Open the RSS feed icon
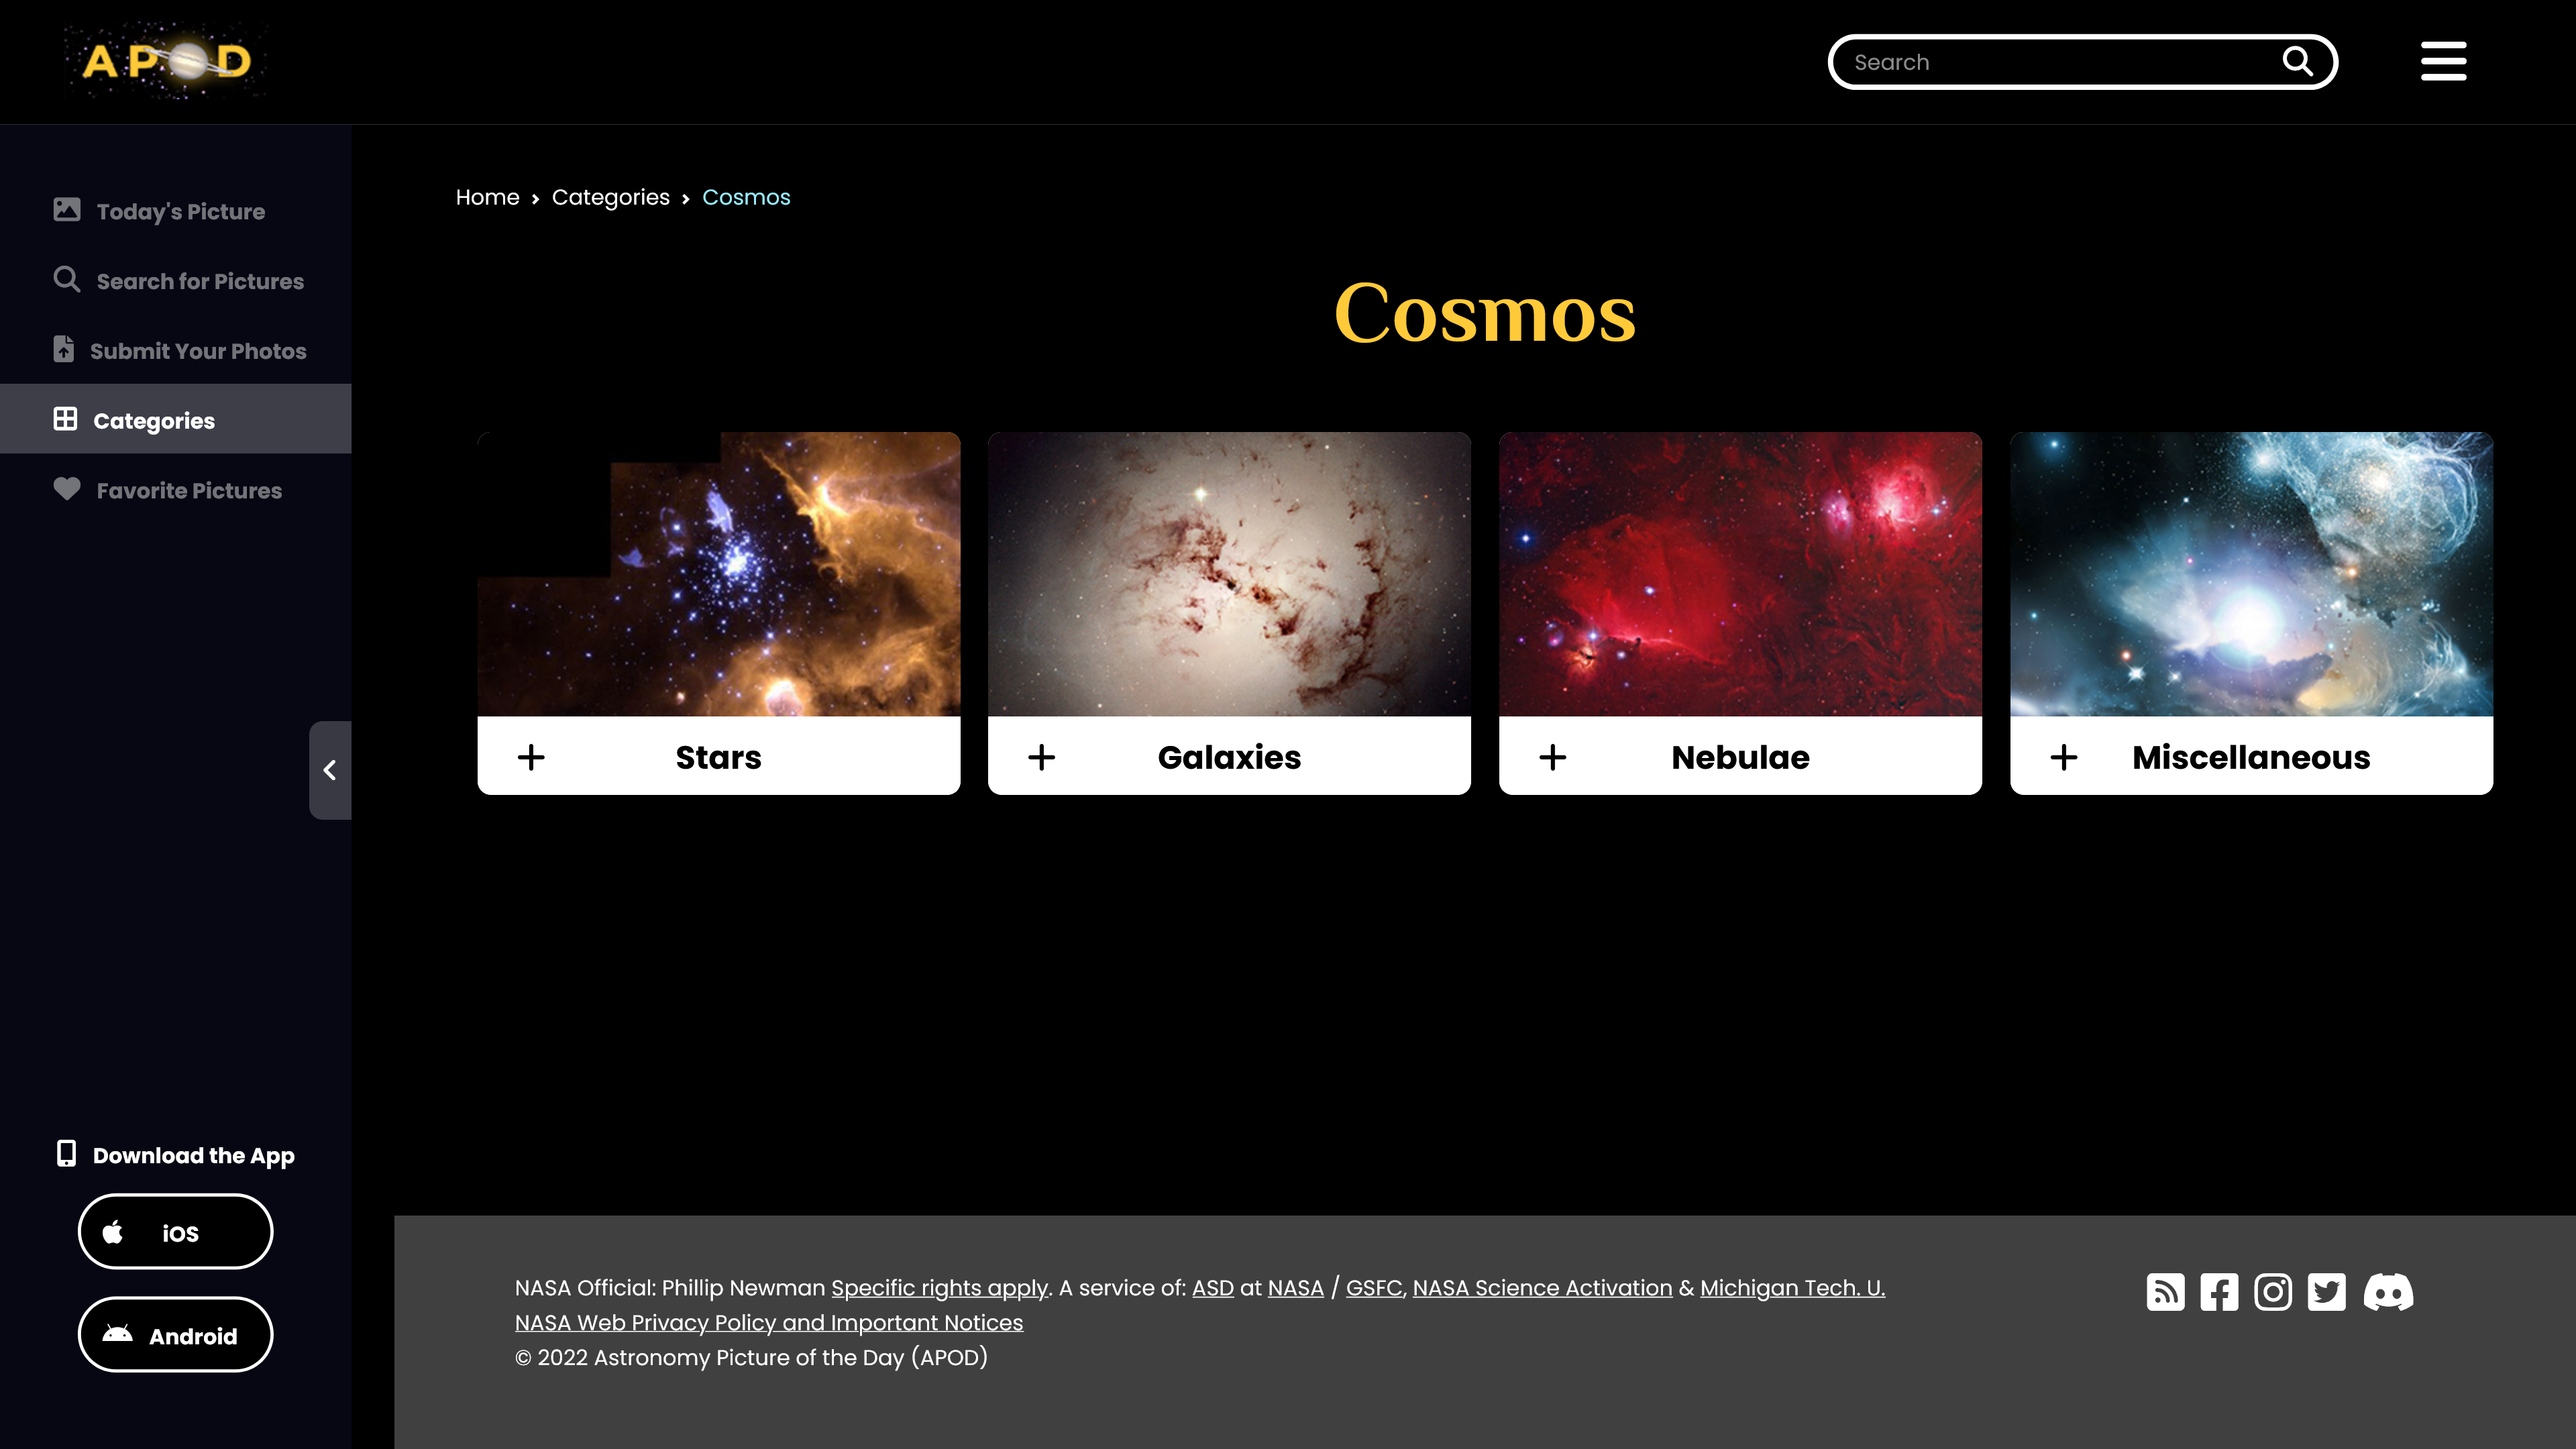The height and width of the screenshot is (1449, 2576). [x=2165, y=1292]
